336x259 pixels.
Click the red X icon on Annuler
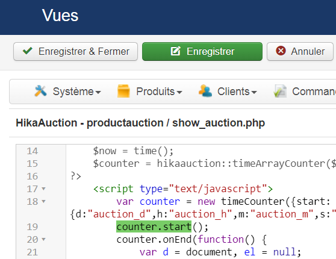coord(281,51)
